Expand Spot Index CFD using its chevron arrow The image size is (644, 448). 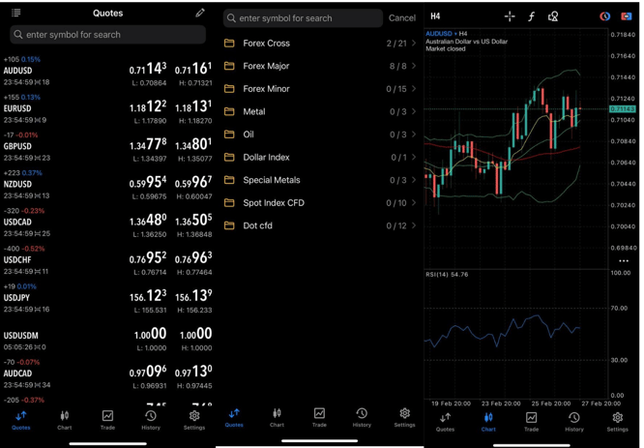414,202
